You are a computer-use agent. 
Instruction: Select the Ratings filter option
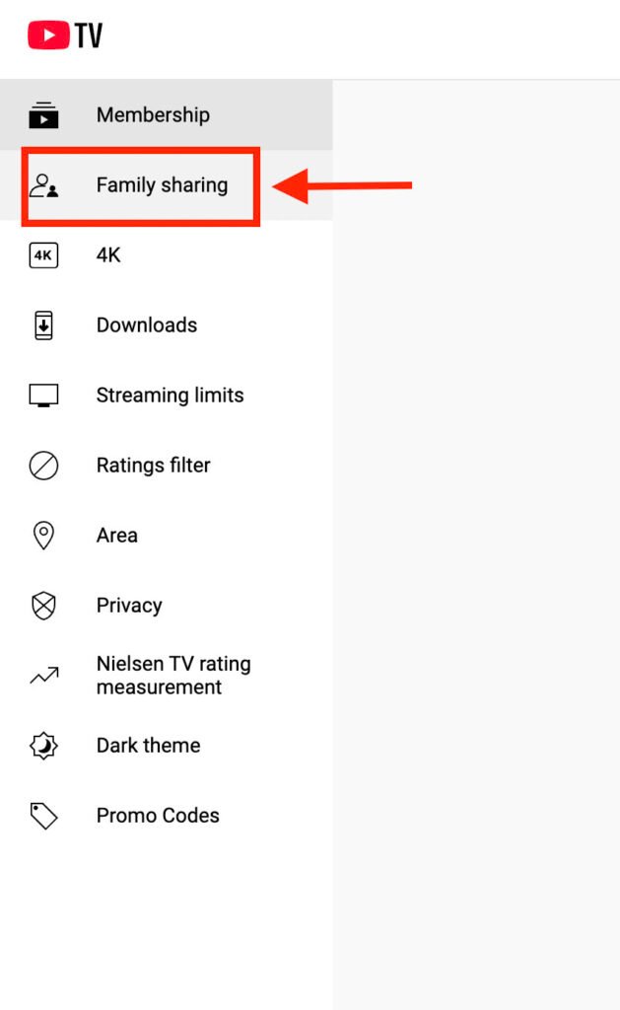tap(153, 466)
